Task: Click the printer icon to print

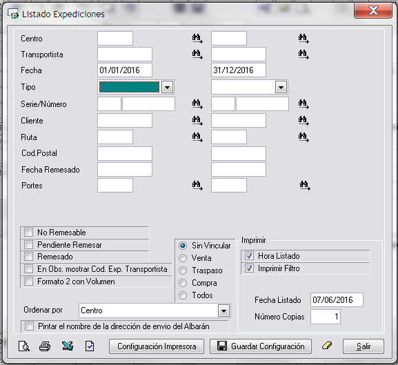Action: coord(45,346)
